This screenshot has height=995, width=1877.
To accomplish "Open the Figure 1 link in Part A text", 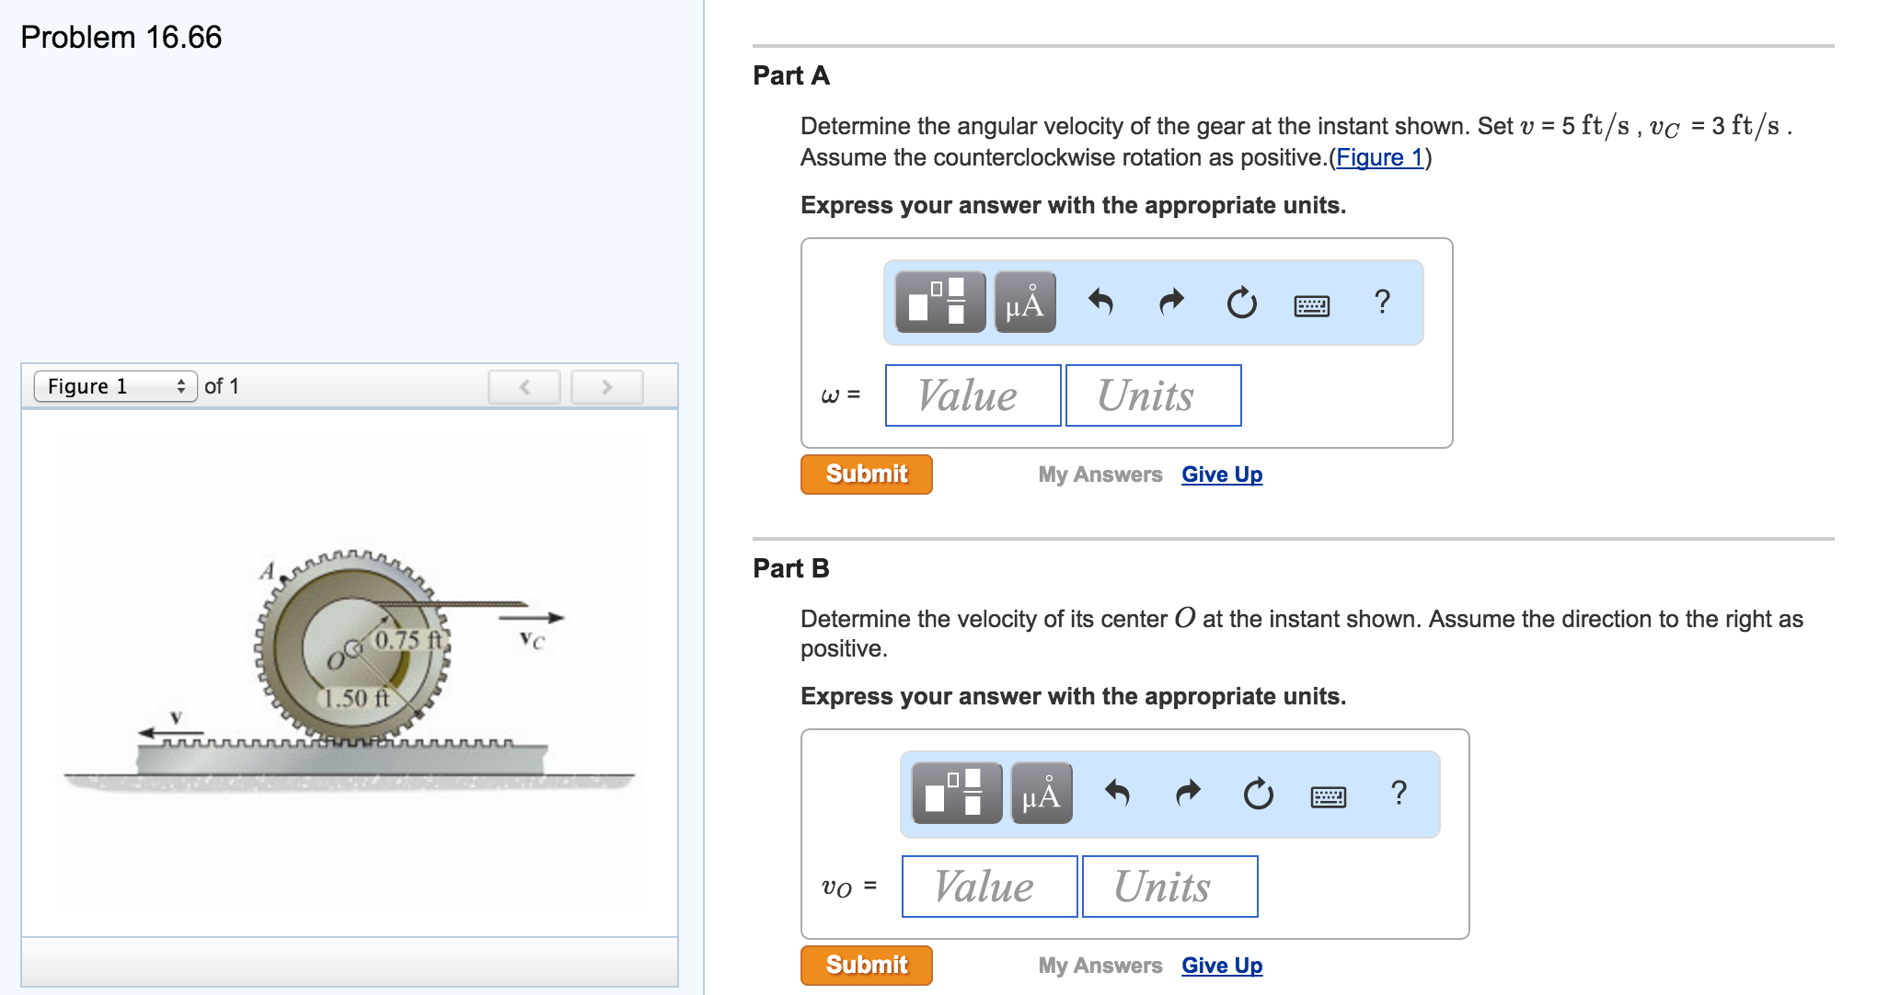I will click(x=1377, y=157).
